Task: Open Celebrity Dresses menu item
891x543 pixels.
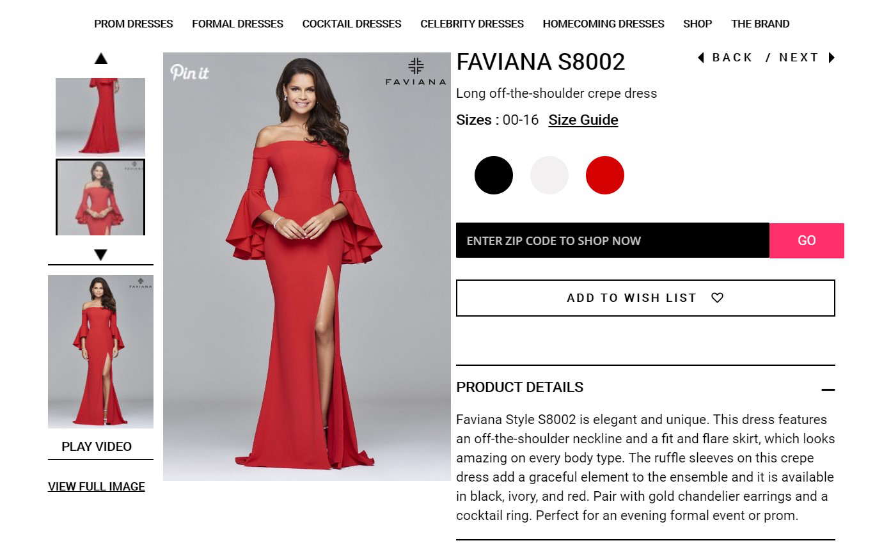Action: (x=472, y=24)
